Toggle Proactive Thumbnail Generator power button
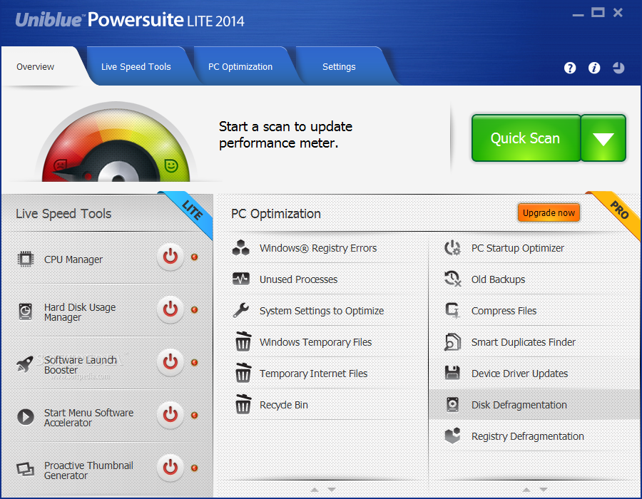The image size is (642, 499). [170, 468]
